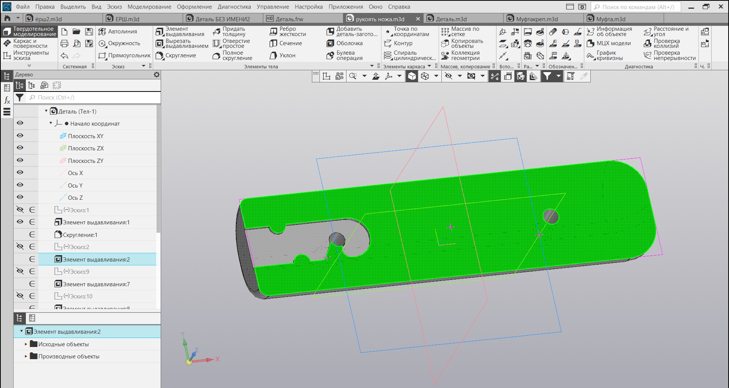The width and height of the screenshot is (729, 388).
Task: Open the Моделирование menu
Action: point(149,7)
